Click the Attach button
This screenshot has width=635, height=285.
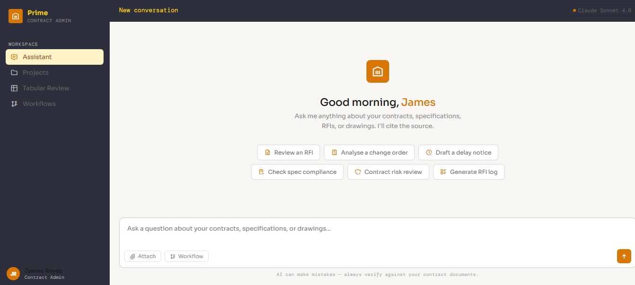coord(143,256)
